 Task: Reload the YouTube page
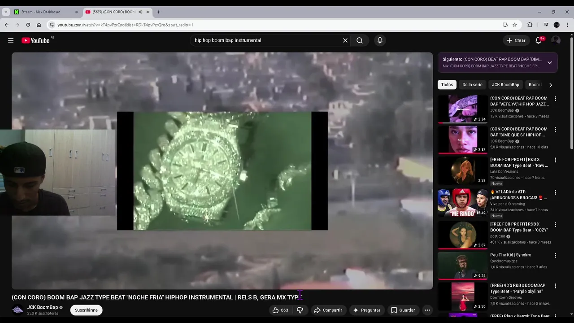point(28,25)
